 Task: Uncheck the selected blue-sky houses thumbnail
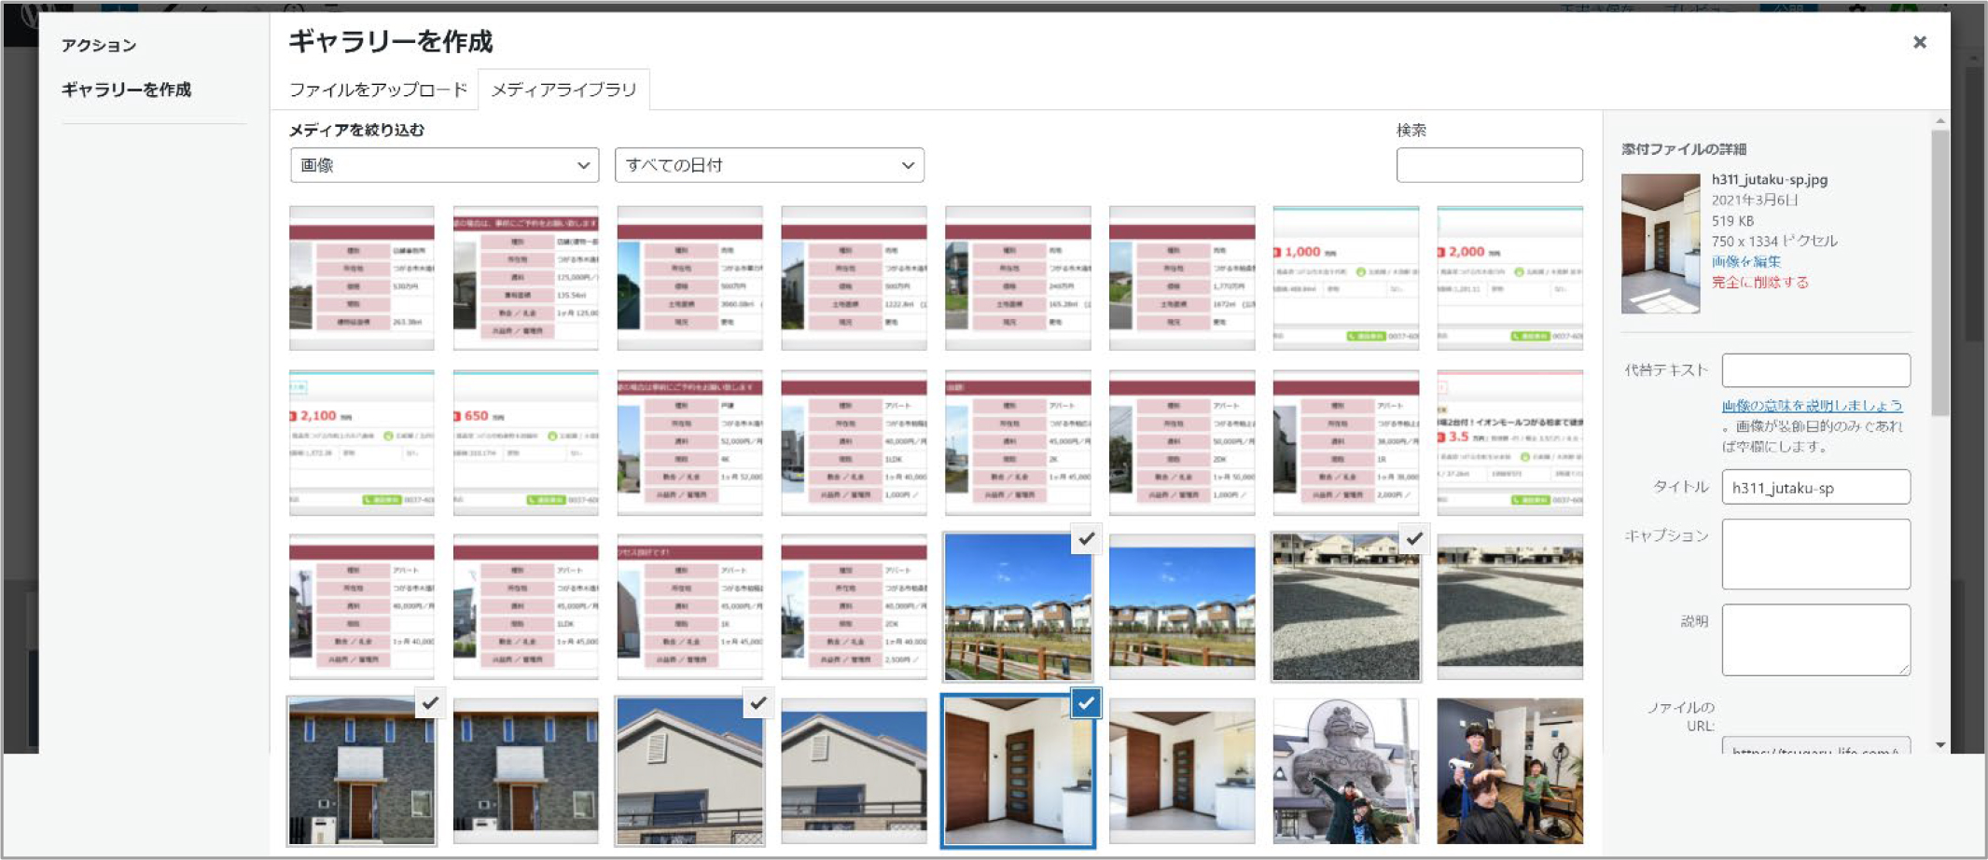click(x=1086, y=539)
